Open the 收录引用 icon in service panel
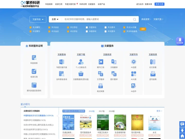185x139 pixels. click(x=34, y=71)
